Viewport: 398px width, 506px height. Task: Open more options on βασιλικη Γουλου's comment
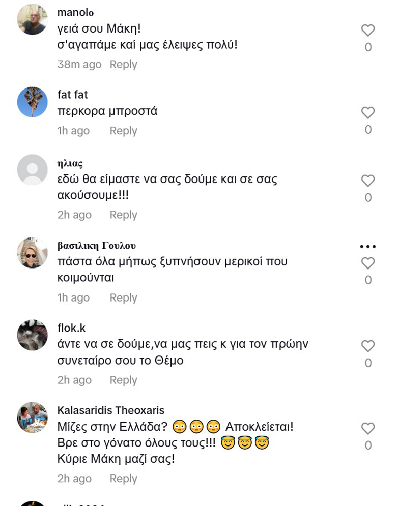coord(367,247)
